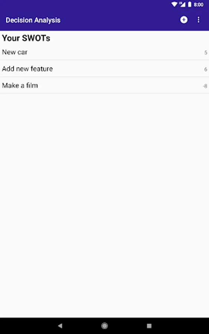Click the purple app toolbar background
Image resolution: width=209 pixels, height=334 pixels.
pos(119,20)
